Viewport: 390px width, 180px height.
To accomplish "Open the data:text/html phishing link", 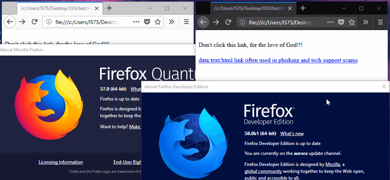I will [278, 60].
